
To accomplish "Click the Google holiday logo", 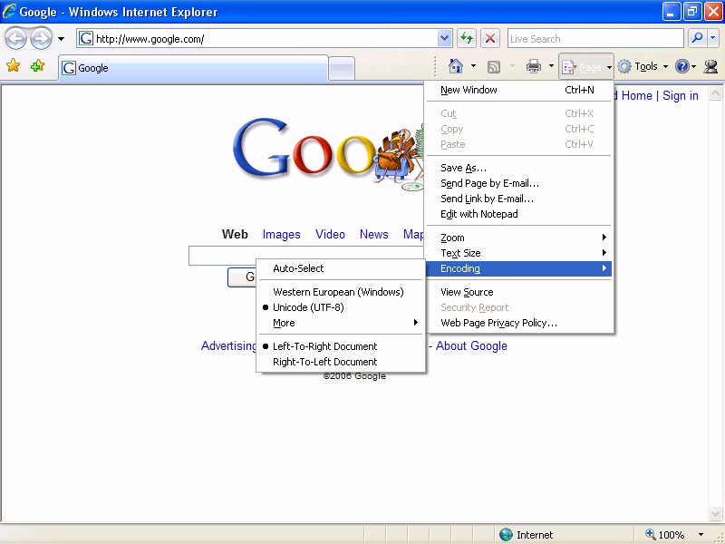I will [x=328, y=154].
